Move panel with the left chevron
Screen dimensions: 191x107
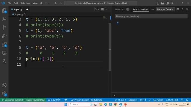182,9
